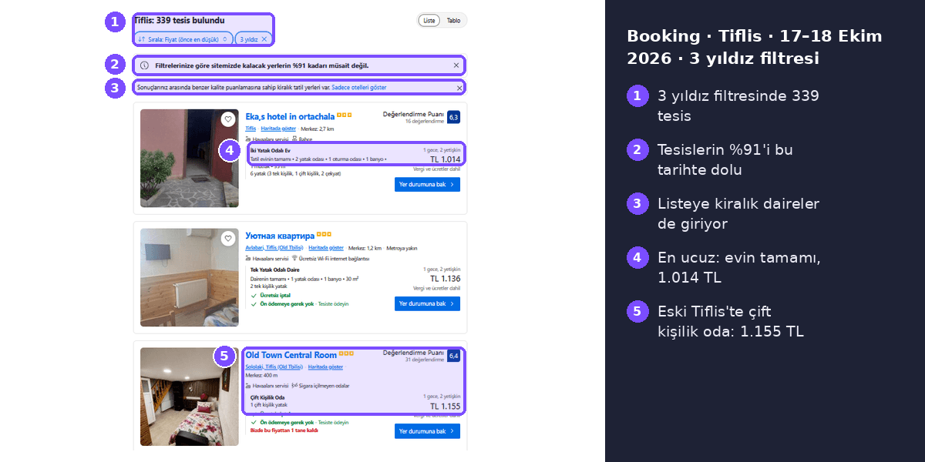
Task: Switch to Tablo view
Action: (453, 21)
